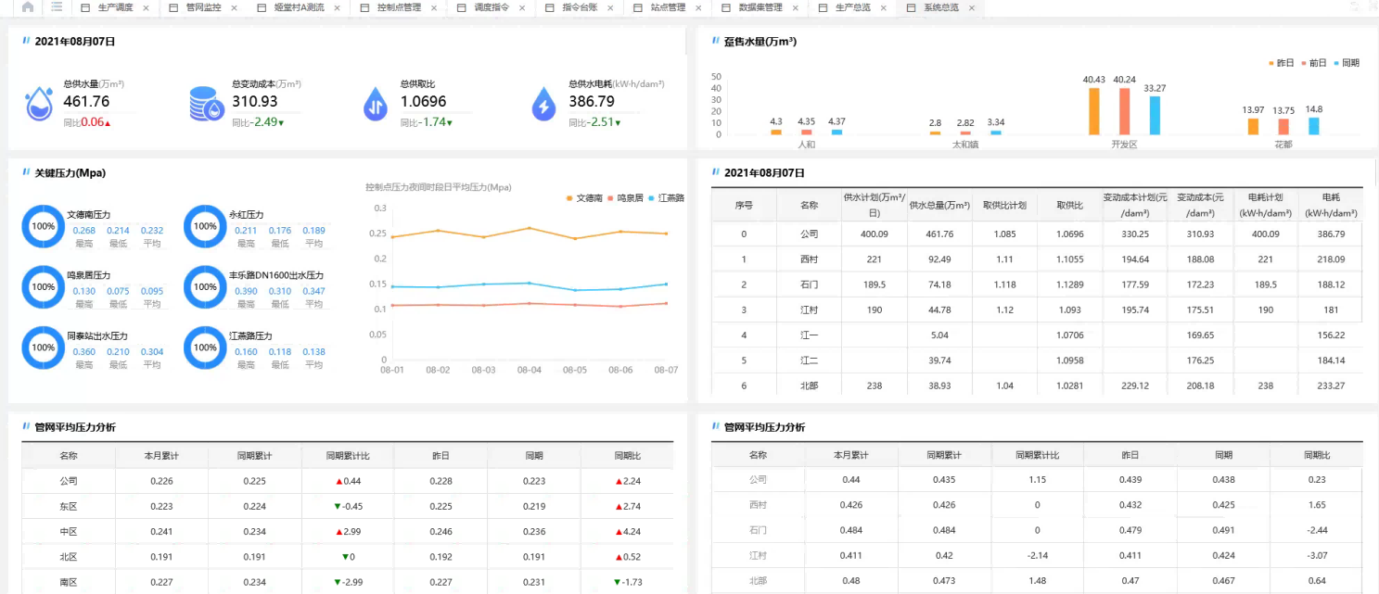Toggle 江燕路 line in pressure chart legend

pyautogui.click(x=664, y=198)
